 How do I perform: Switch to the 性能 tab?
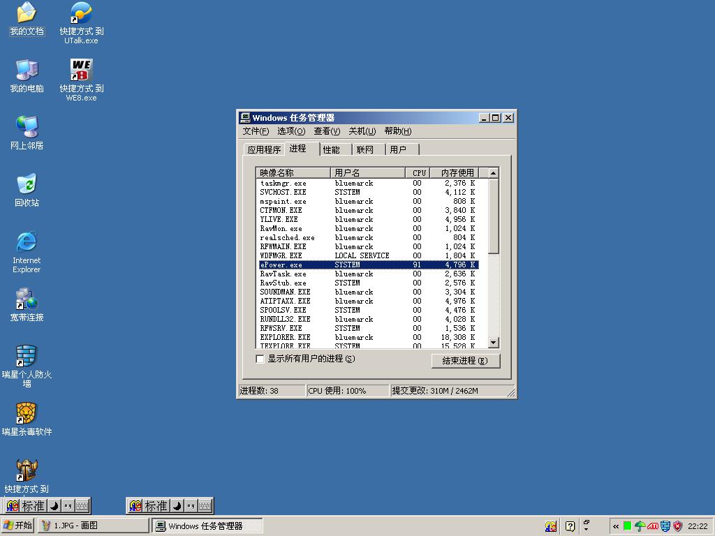[335, 149]
